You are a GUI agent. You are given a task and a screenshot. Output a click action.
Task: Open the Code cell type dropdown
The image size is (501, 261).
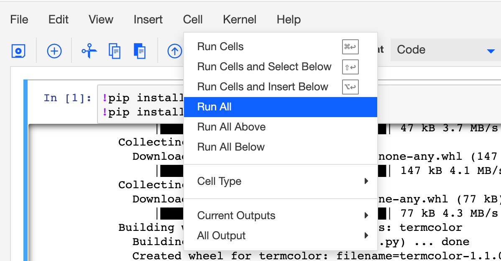pos(446,50)
